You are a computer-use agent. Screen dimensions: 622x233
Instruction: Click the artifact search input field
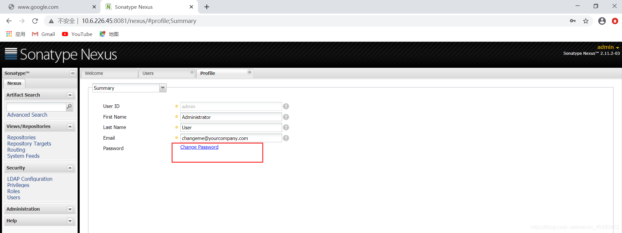36,107
